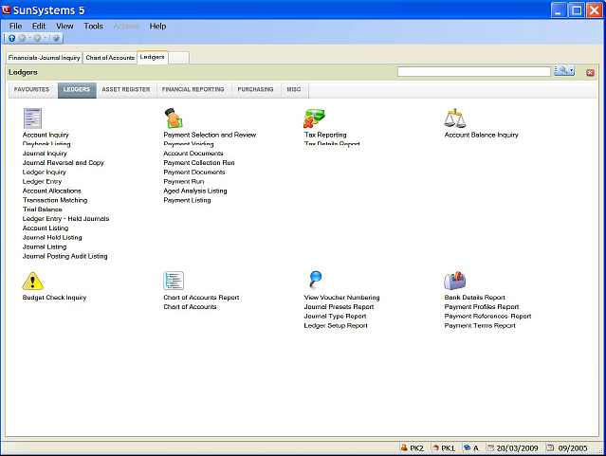Open Payment Run link

tap(184, 181)
